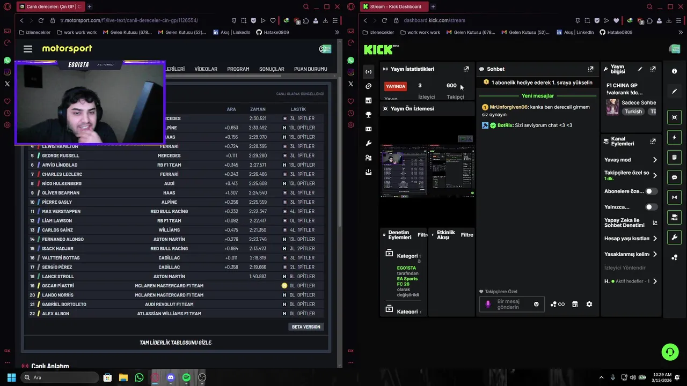
Task: Open PROGRAM menu on motorsport
Action: 238,69
